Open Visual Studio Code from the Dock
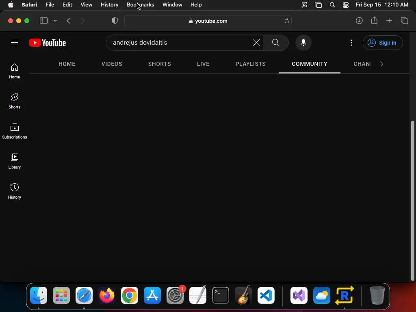 pyautogui.click(x=266, y=295)
